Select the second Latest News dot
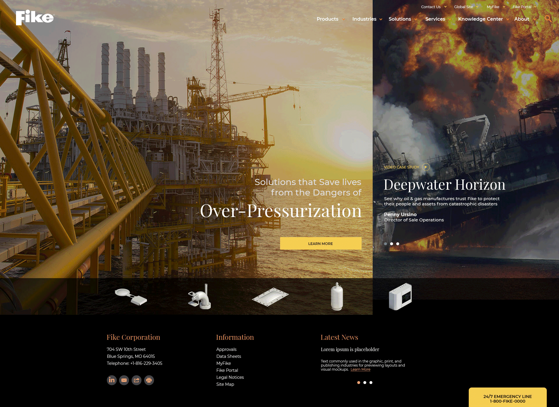This screenshot has width=559, height=407. pyautogui.click(x=365, y=383)
